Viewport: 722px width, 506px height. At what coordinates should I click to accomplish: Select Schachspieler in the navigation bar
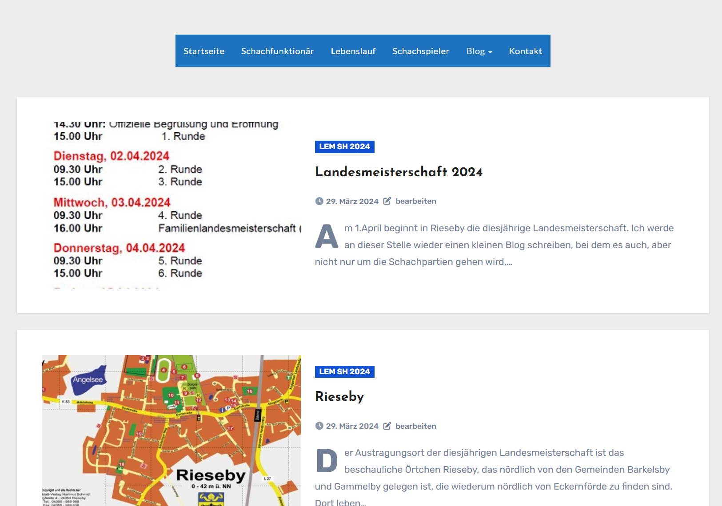(x=421, y=51)
